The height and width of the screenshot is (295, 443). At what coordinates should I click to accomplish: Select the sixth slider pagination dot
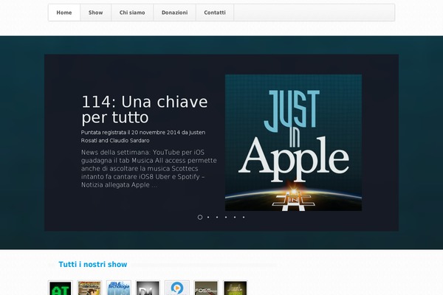244,217
